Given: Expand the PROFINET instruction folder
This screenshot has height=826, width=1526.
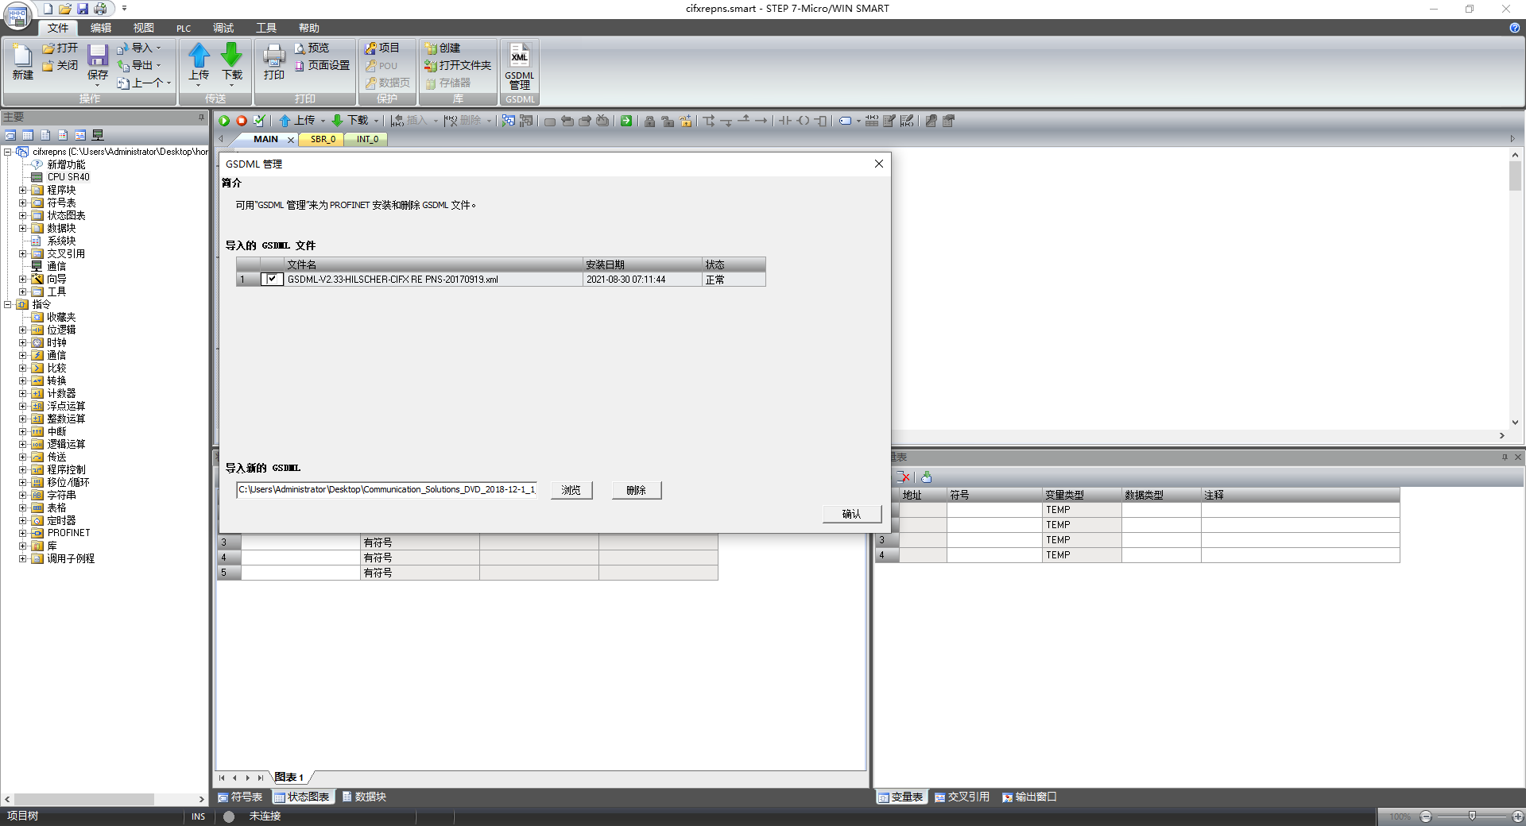Looking at the screenshot, I should coord(23,534).
